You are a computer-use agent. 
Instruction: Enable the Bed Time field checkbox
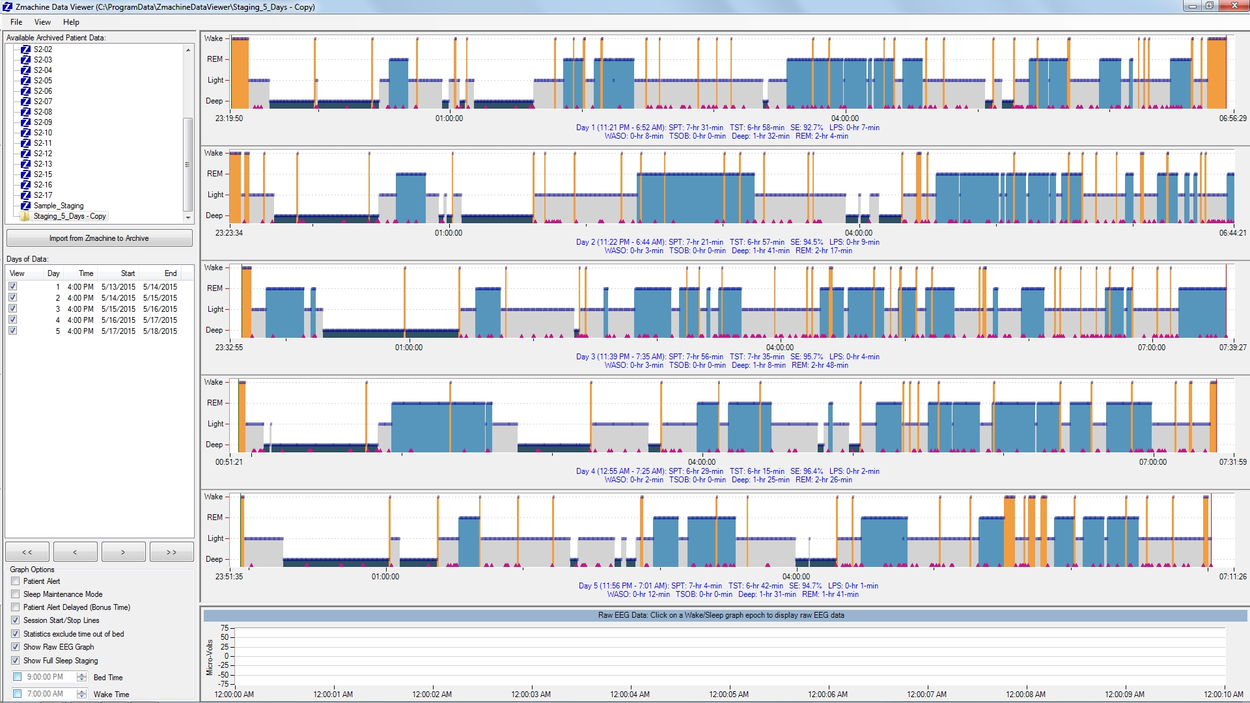[x=18, y=677]
